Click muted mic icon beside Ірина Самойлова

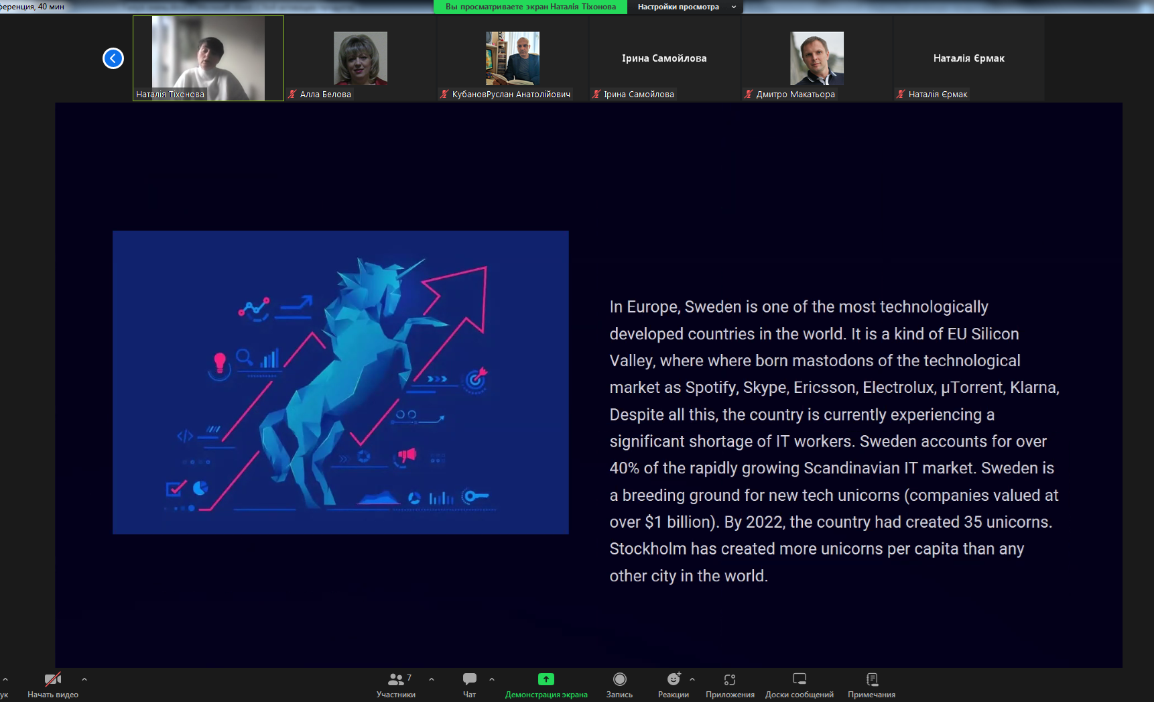pos(596,94)
